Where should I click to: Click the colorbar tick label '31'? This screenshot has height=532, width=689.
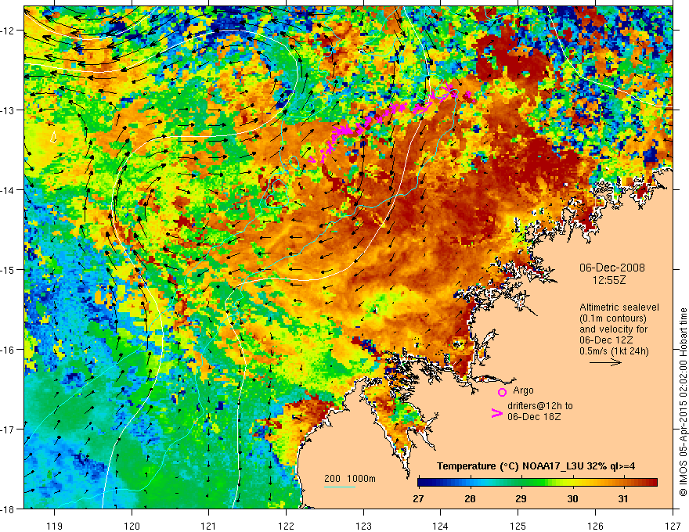tap(622, 498)
